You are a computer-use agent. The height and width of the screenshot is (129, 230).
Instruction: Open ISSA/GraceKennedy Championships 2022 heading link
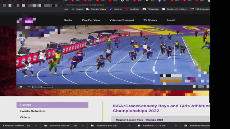pyautogui.click(x=161, y=108)
